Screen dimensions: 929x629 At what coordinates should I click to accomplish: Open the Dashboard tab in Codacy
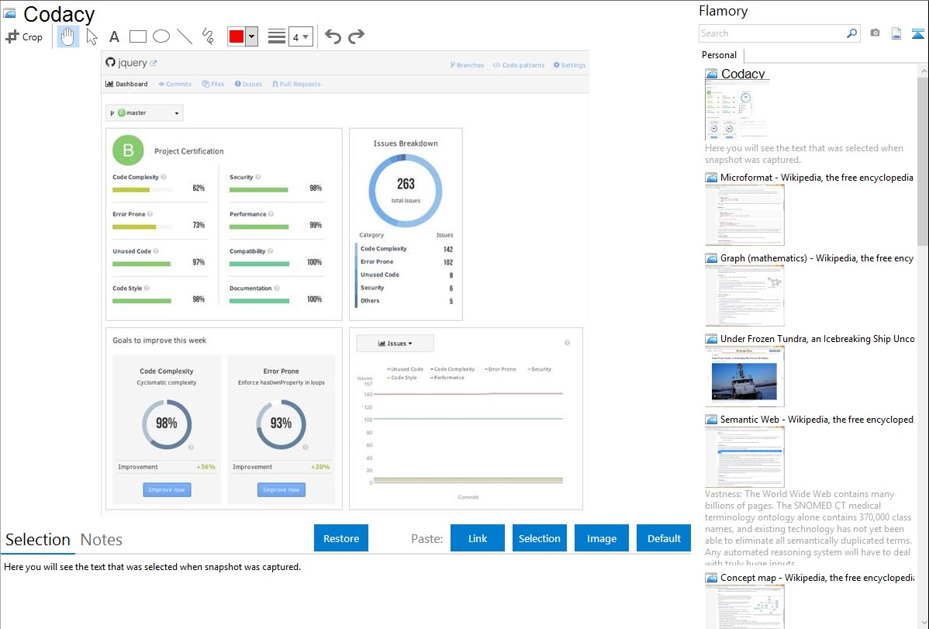pyautogui.click(x=127, y=85)
